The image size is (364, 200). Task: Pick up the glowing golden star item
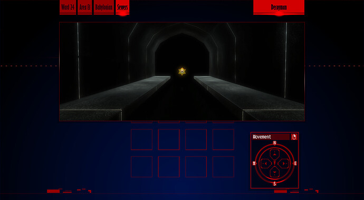coord(182,71)
